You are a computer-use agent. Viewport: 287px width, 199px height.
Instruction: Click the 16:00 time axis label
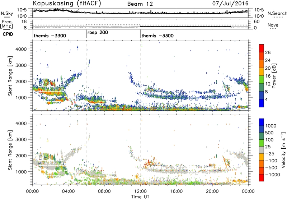pyautogui.click(x=176, y=191)
